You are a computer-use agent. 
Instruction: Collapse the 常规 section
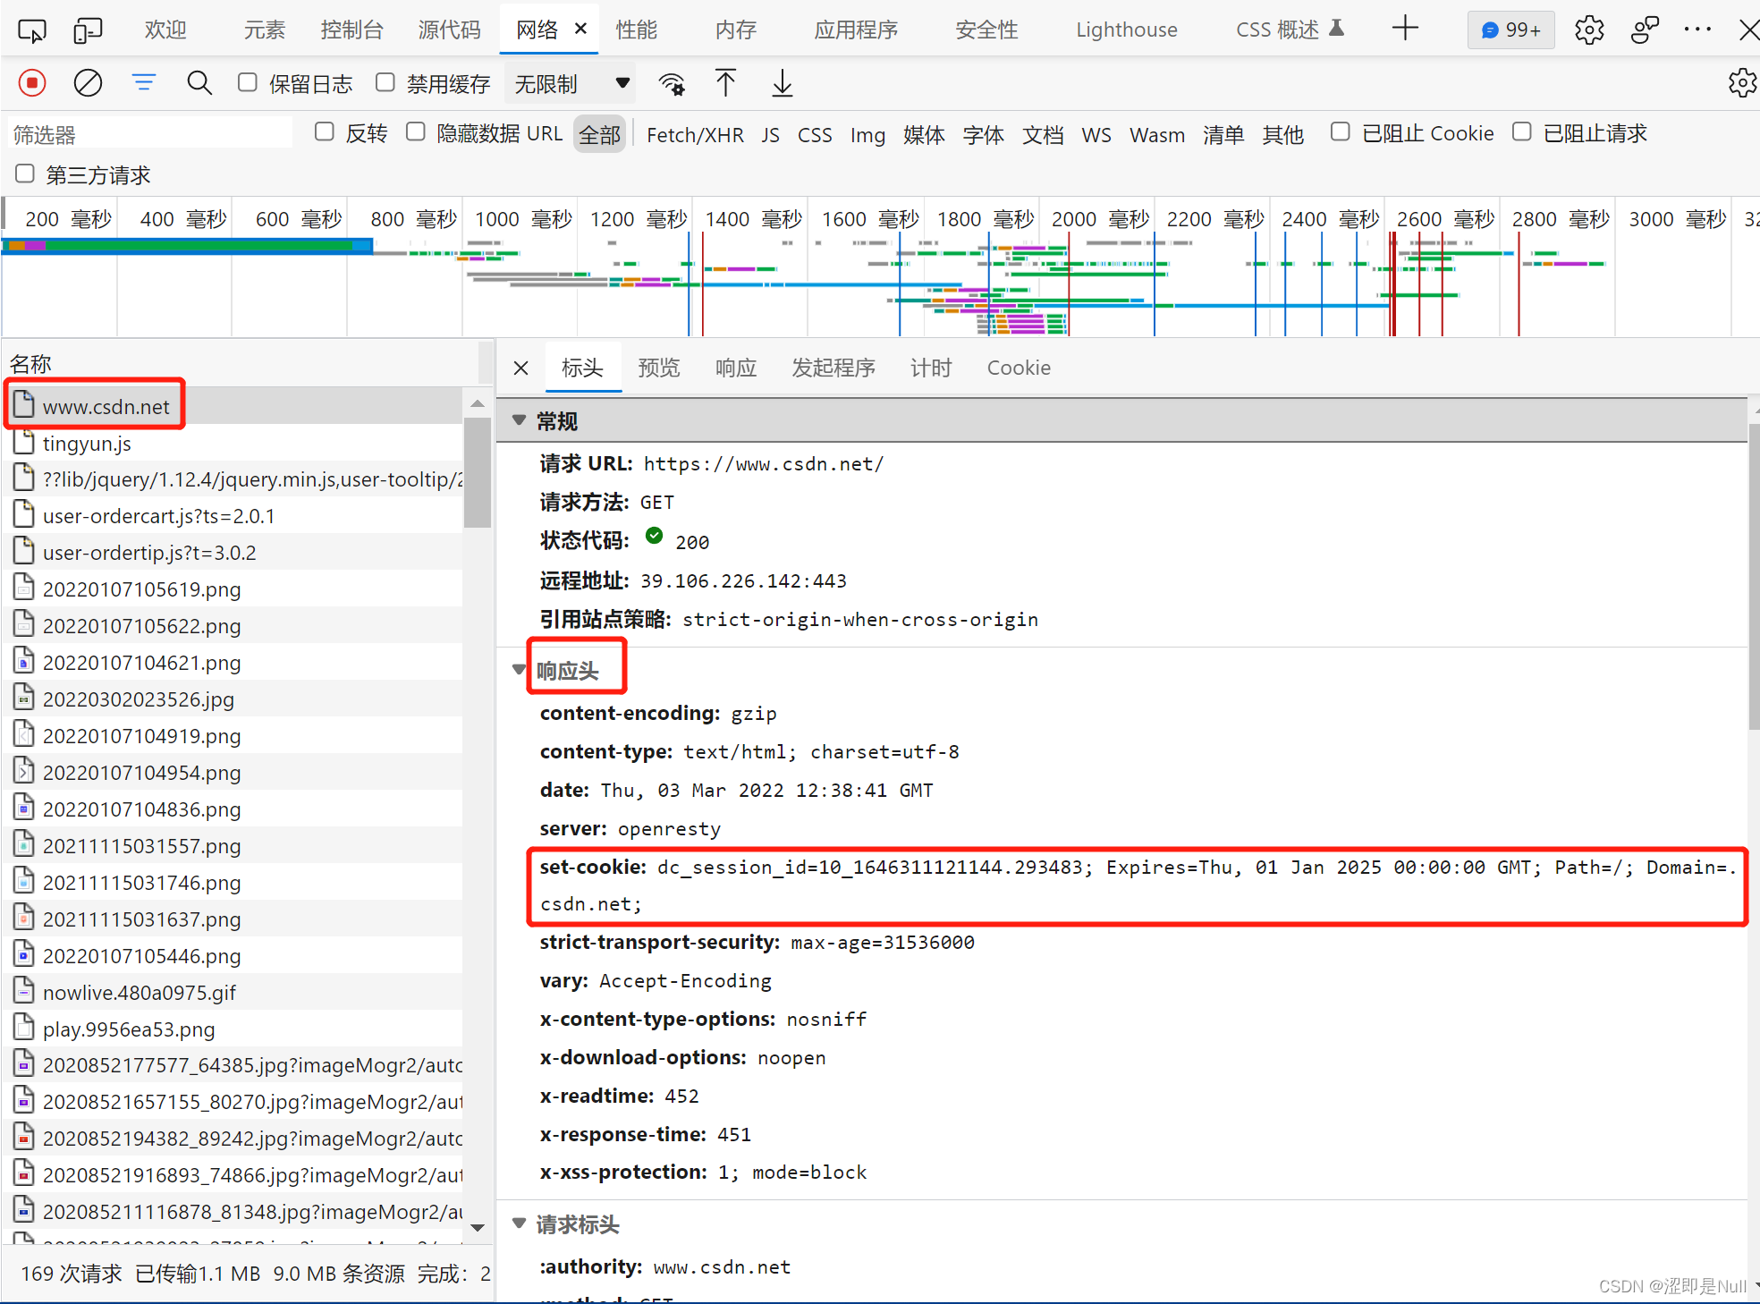(520, 420)
